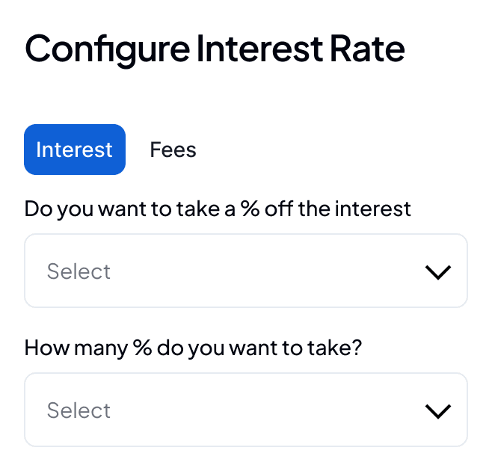Focus the interest percentage-off select field
The image size is (492, 471).
pos(246,271)
